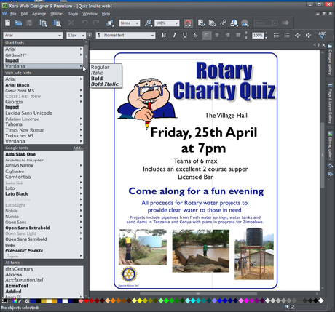Click the Open file folder icon

point(18,23)
